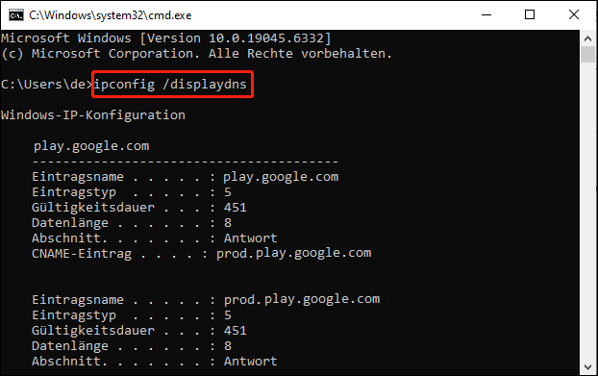
Task: Click the second Datenlänge label
Action: [70, 346]
